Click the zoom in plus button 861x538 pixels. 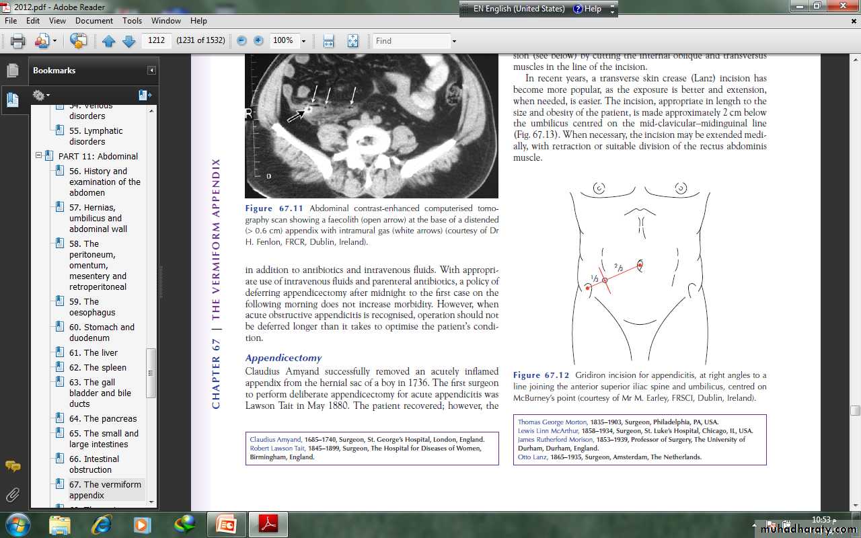[x=258, y=41]
